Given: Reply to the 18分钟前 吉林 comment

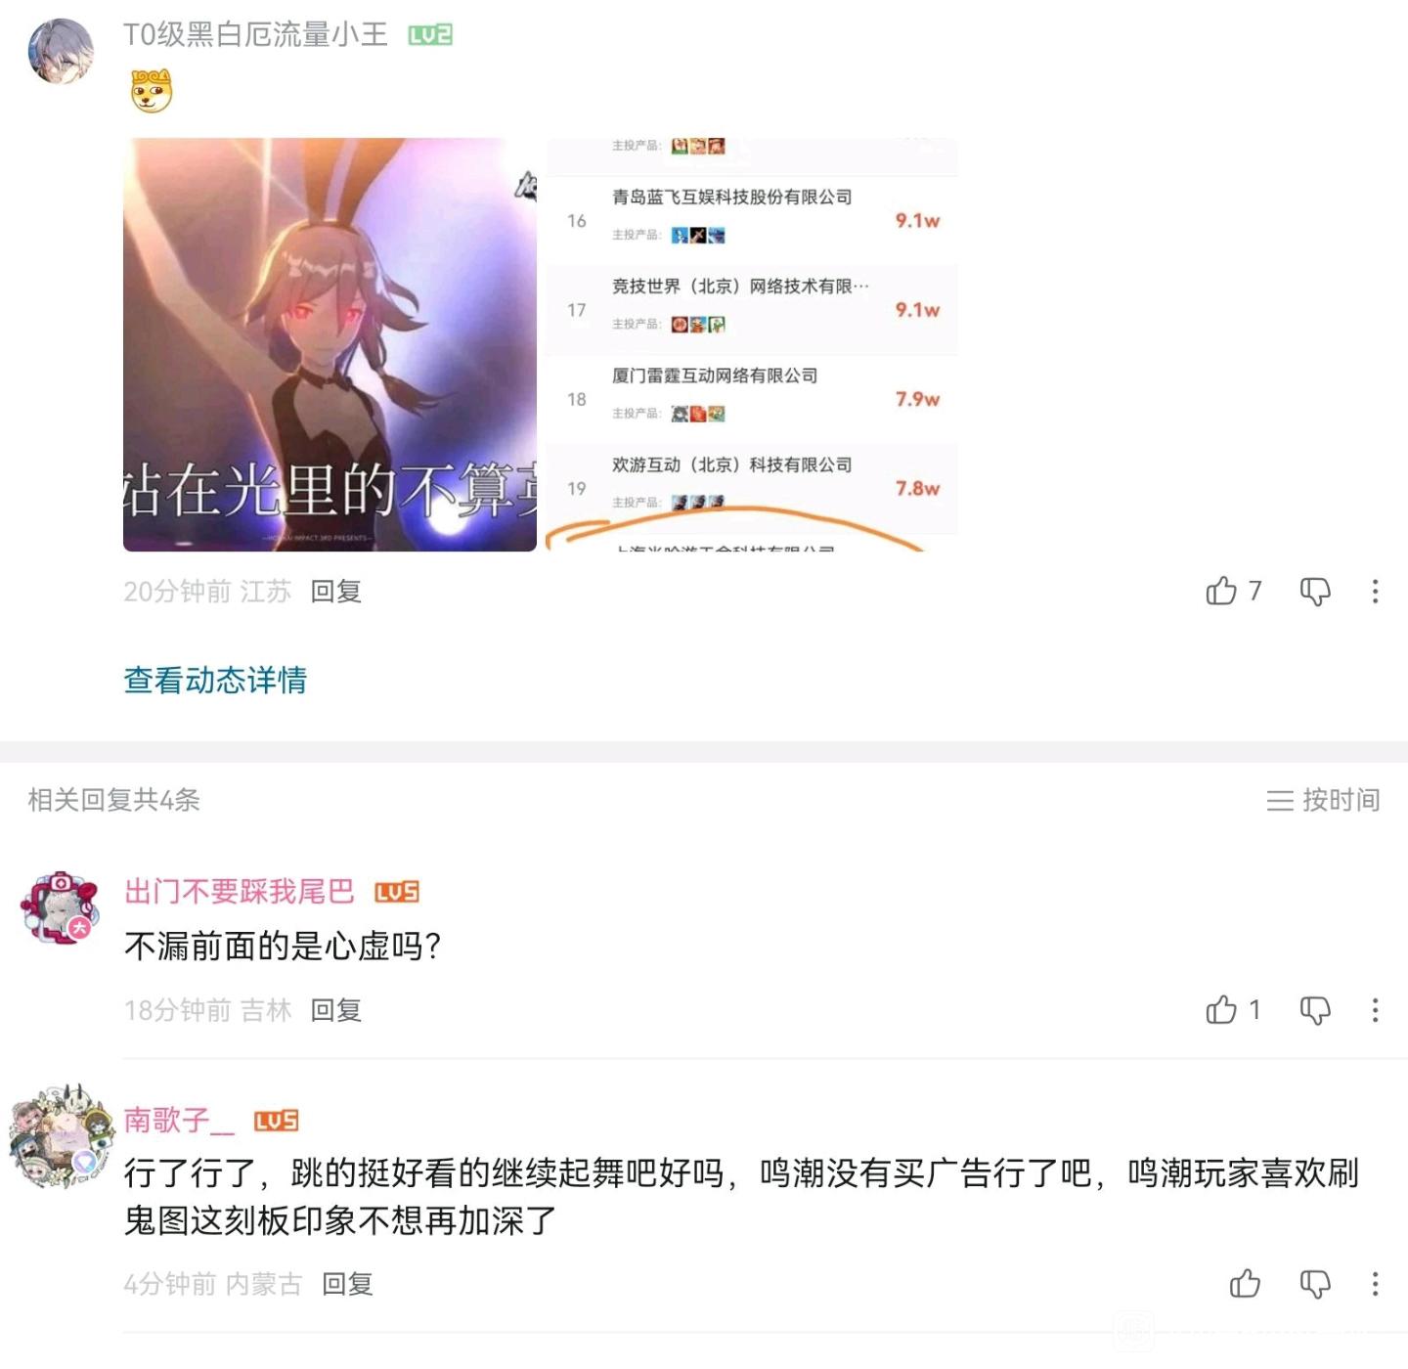Looking at the screenshot, I should pos(336,1009).
